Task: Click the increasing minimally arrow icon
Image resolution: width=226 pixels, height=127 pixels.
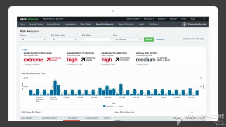Action: click(117, 59)
